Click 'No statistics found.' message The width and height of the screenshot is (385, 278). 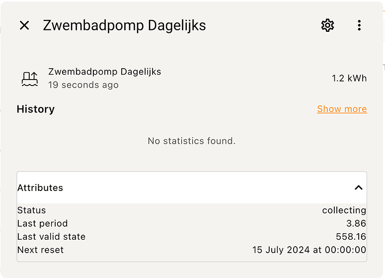coord(192,141)
